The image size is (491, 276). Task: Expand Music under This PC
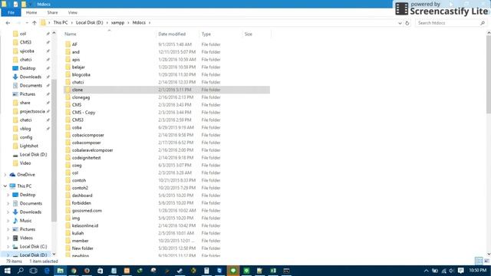[x=8, y=221]
